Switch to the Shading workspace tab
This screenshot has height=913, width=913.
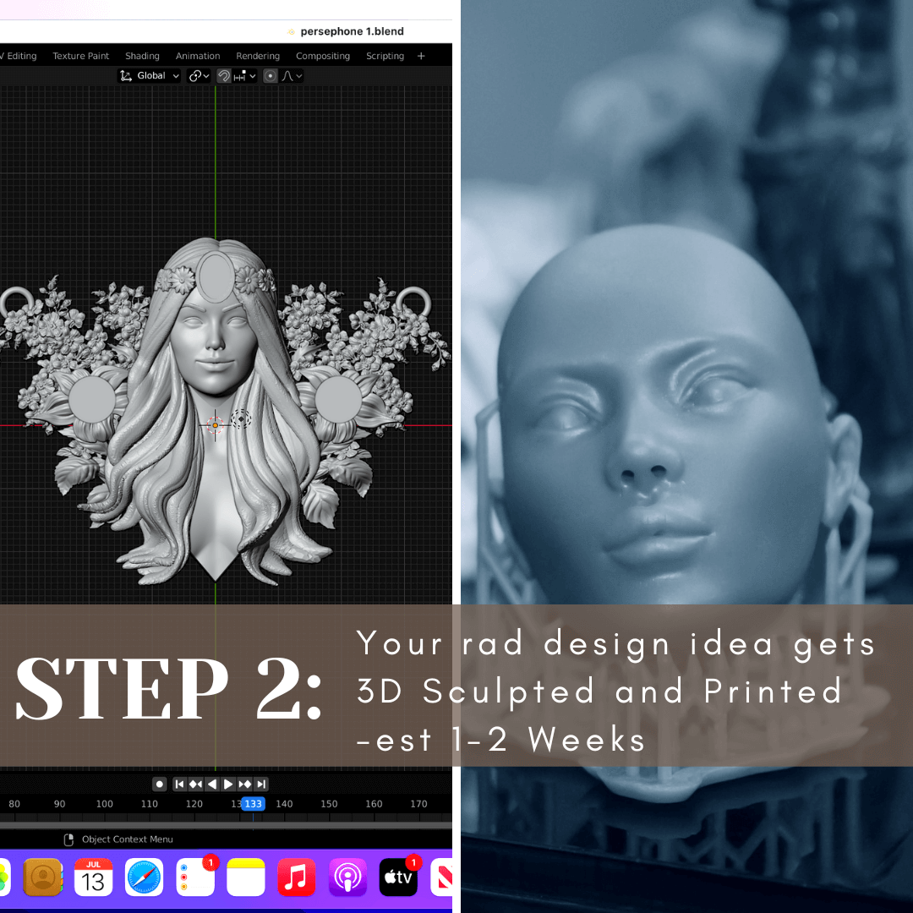coord(142,56)
